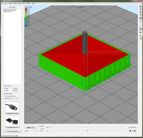The height and width of the screenshot is (138, 143).
Task: Select the Line radio under Preview By
Action: [40, 131]
